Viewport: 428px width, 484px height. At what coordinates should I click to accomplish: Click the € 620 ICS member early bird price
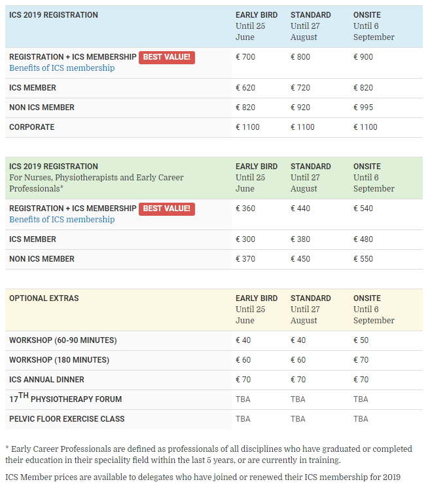(x=245, y=88)
